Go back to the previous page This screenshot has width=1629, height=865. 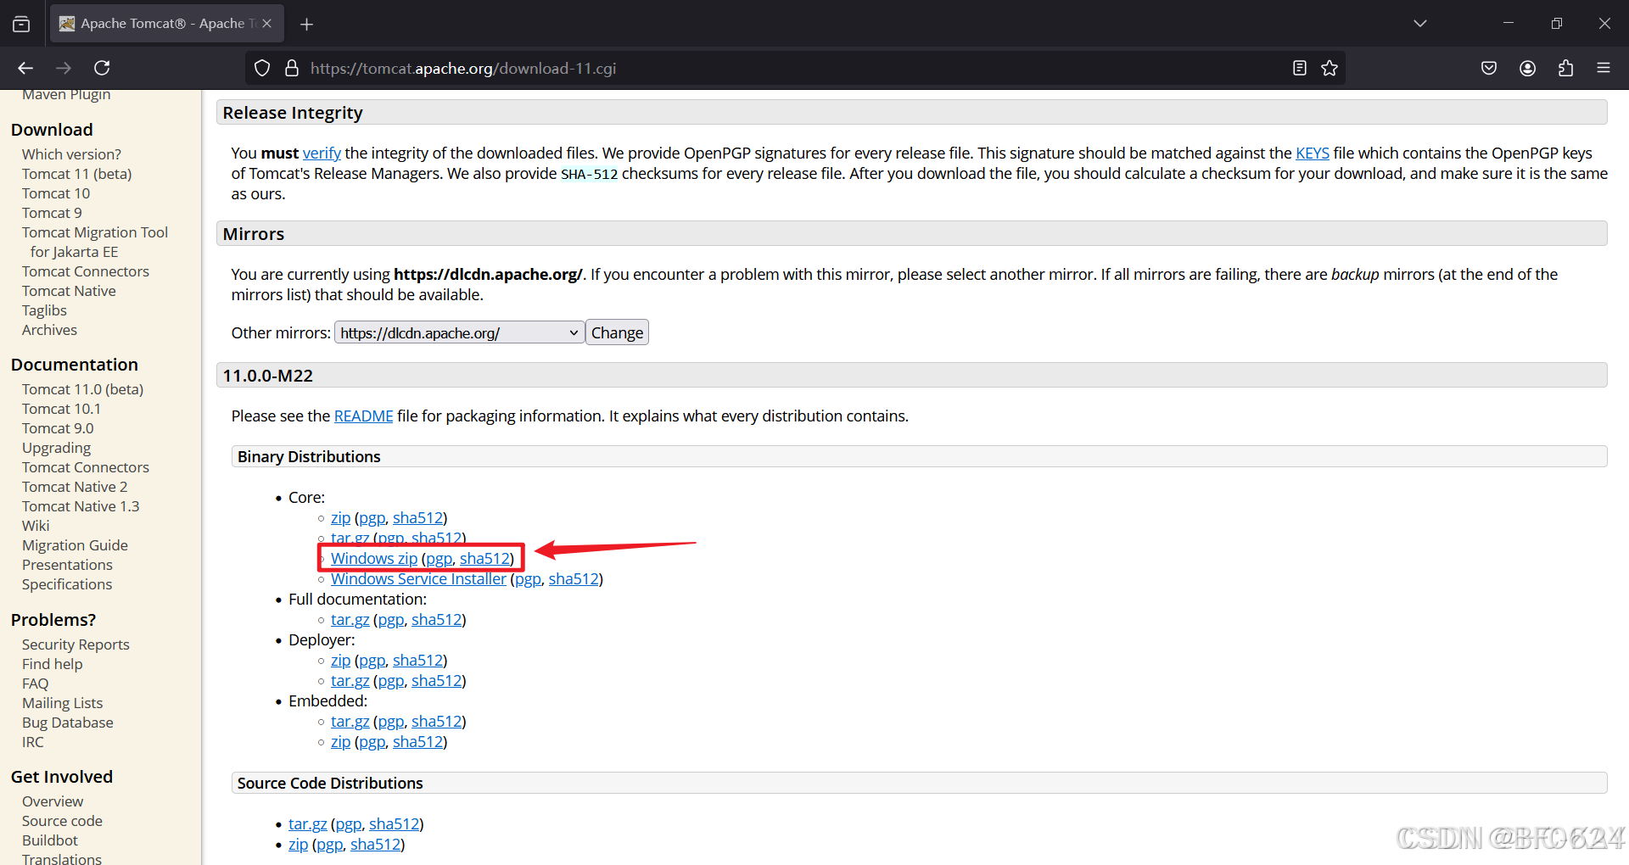[x=25, y=68]
